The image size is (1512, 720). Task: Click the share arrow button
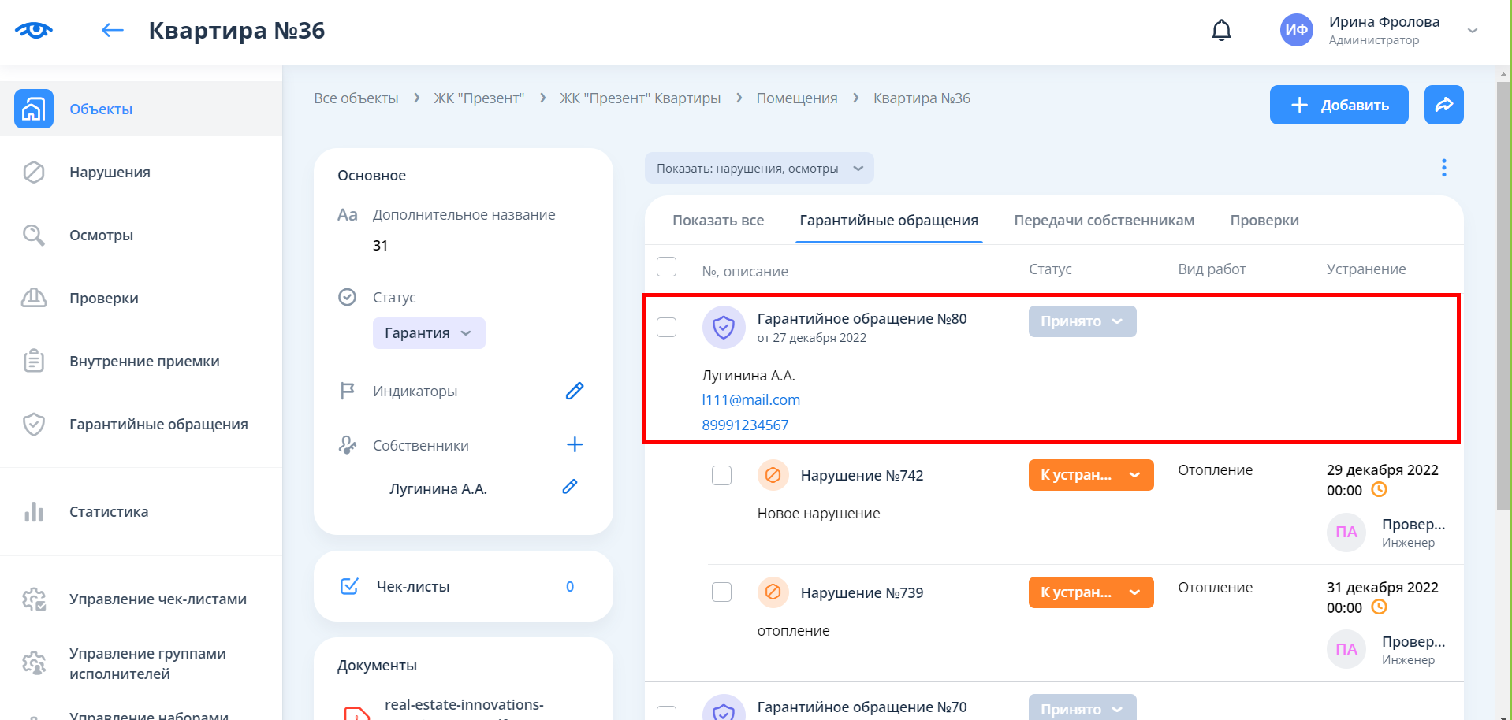coord(1443,105)
